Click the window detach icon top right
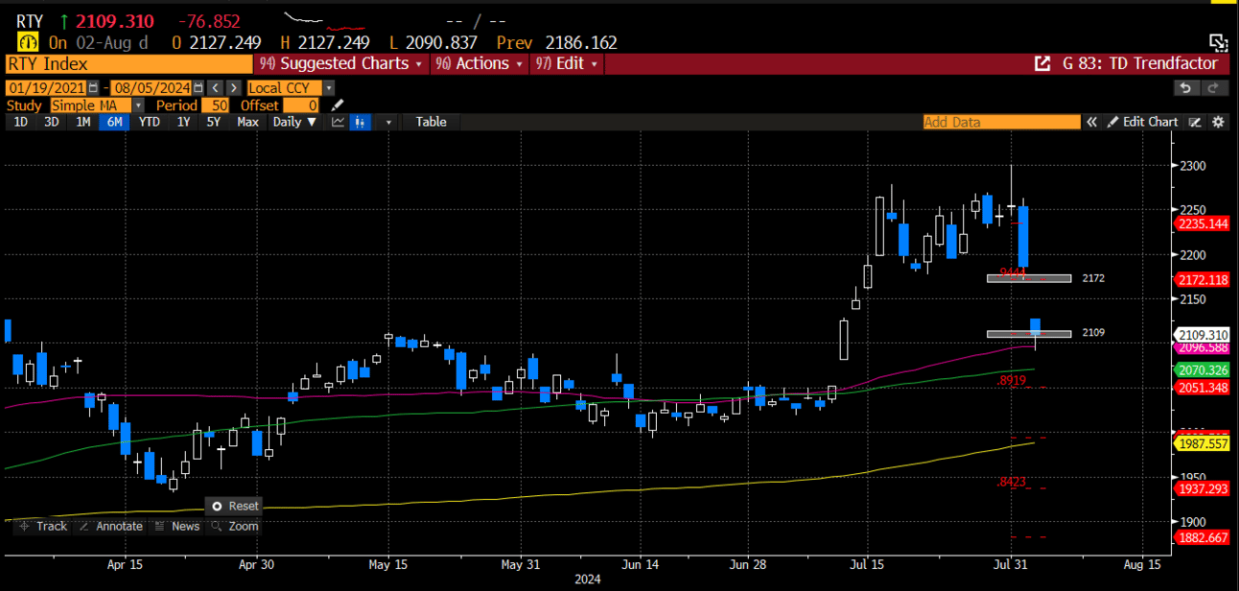Screen dimensions: 1239x591 point(1218,41)
